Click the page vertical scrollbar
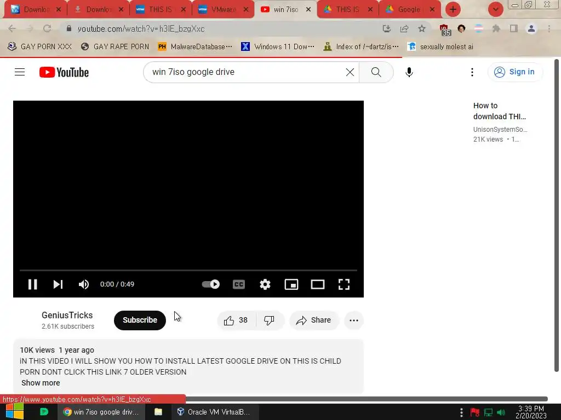This screenshot has width=561, height=420. click(x=557, y=216)
